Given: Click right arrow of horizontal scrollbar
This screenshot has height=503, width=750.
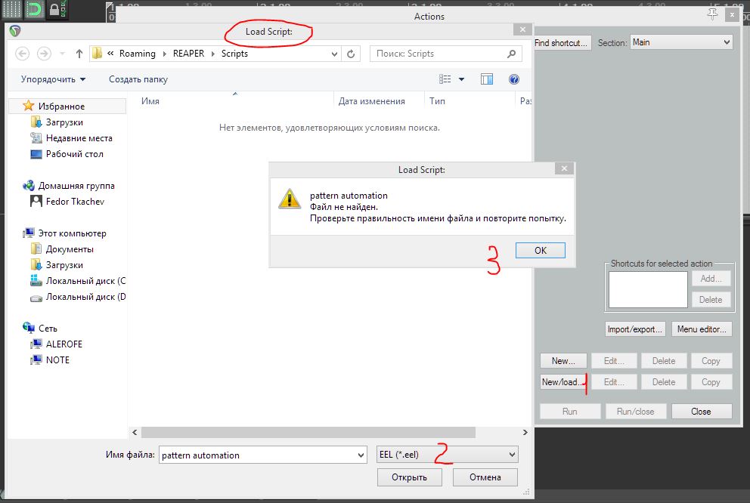Looking at the screenshot, I should click(525, 432).
